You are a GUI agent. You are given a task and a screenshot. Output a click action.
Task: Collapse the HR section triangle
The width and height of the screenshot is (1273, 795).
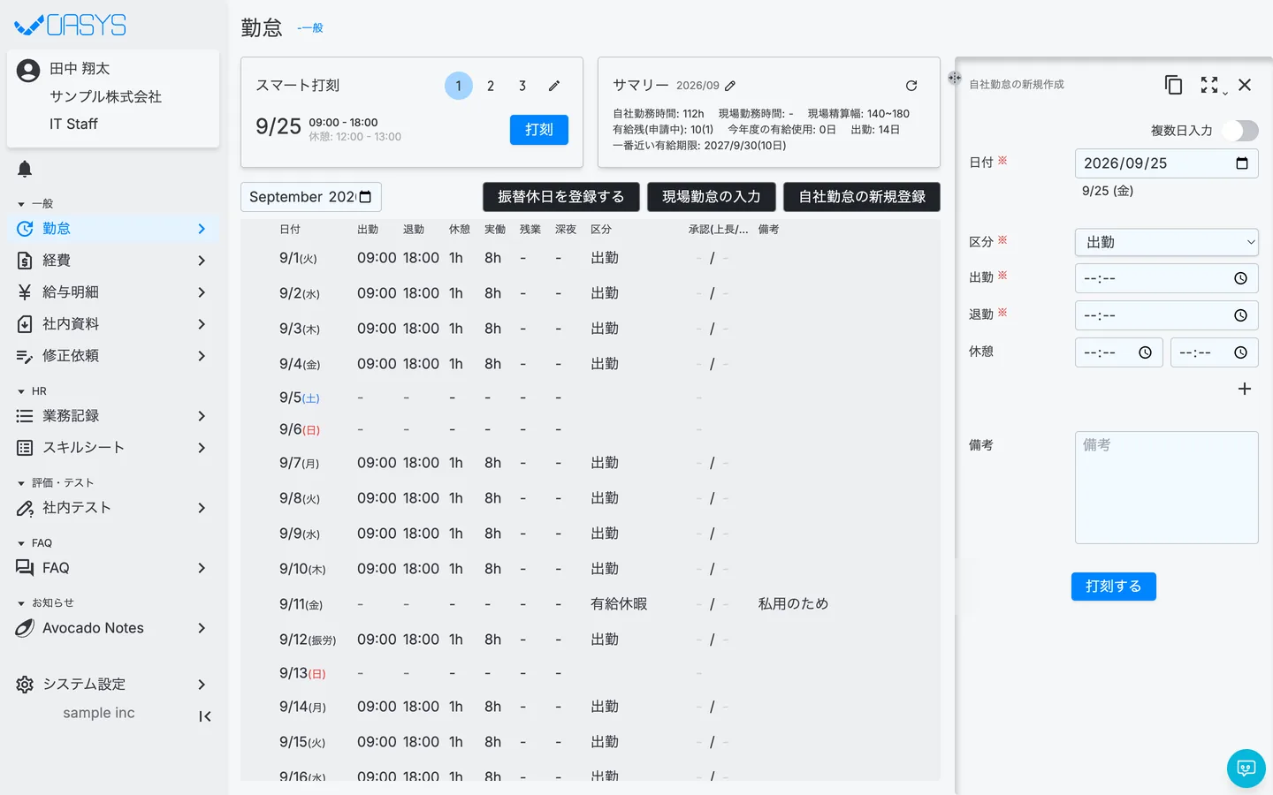tap(21, 391)
